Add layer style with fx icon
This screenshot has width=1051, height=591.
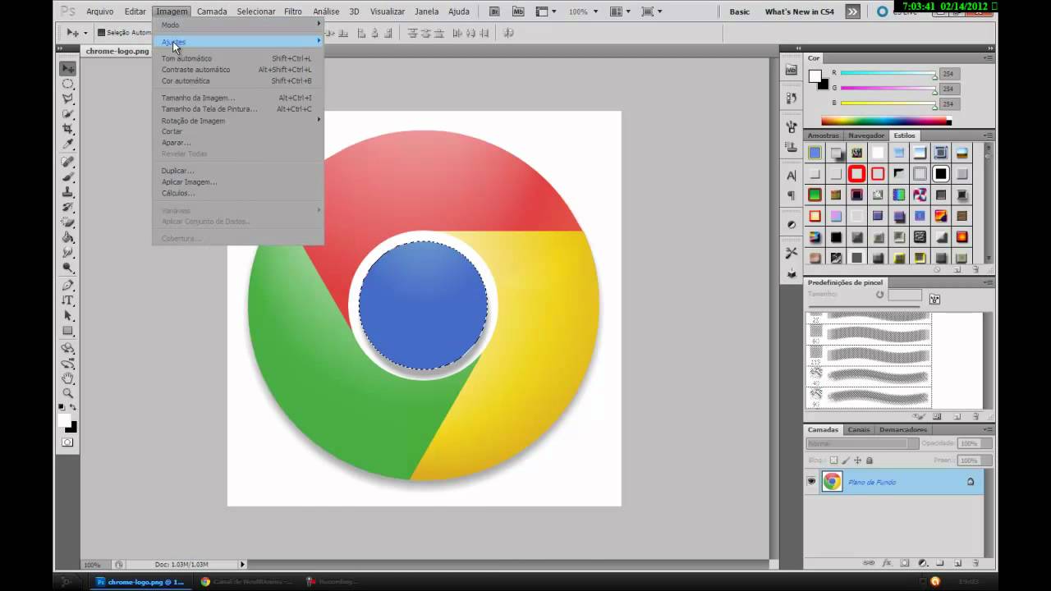click(887, 563)
